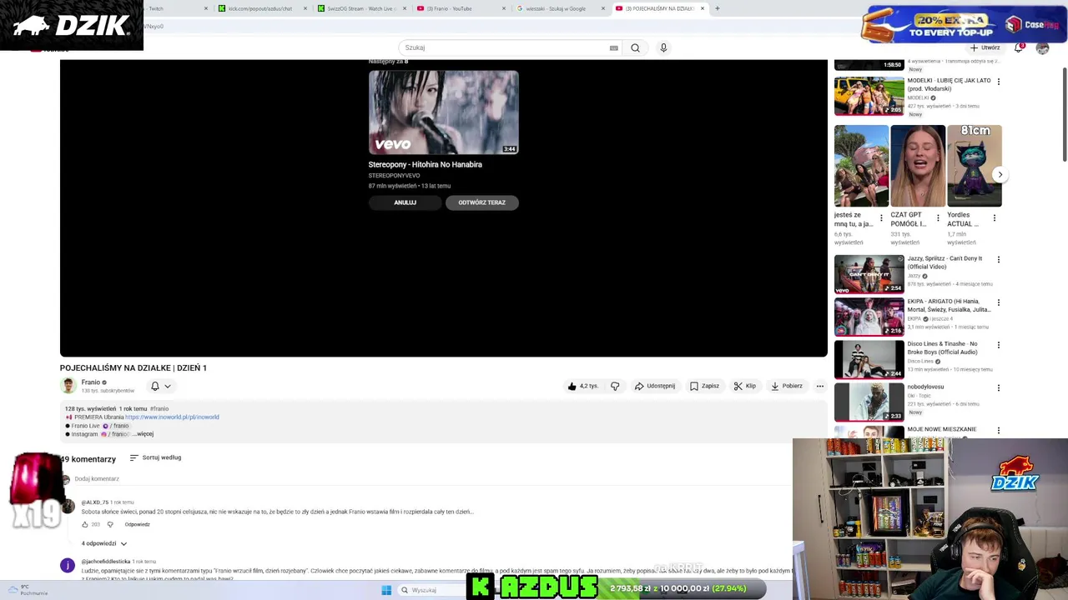Save video with Zapisz button
Viewport: 1068px width, 600px height.
click(704, 386)
